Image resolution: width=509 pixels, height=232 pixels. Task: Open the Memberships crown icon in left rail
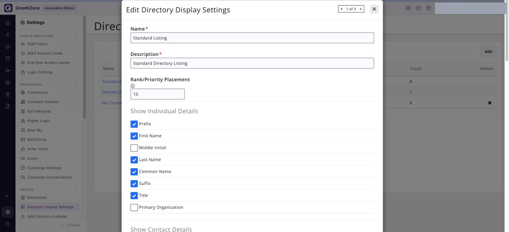pyautogui.click(x=8, y=46)
